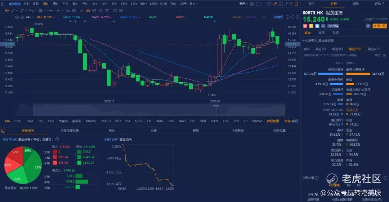Screen dimensions: 389x202
Task: Select the trend line drawing tool
Action: pos(13,11)
